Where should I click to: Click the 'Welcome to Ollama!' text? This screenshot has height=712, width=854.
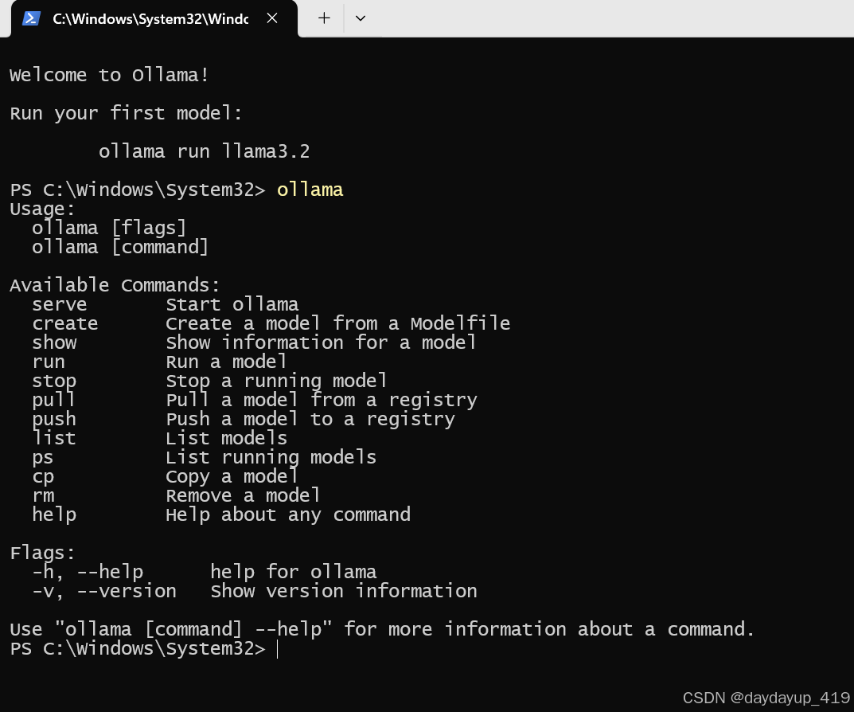[109, 75]
